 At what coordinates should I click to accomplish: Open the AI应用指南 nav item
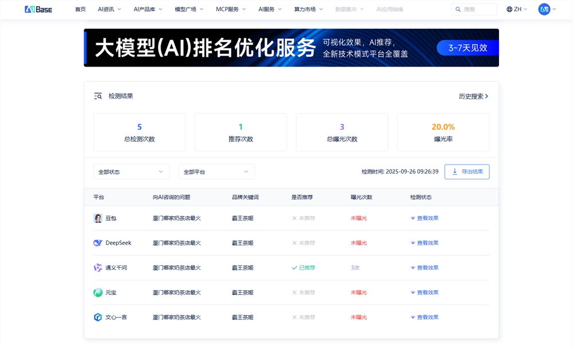point(390,9)
